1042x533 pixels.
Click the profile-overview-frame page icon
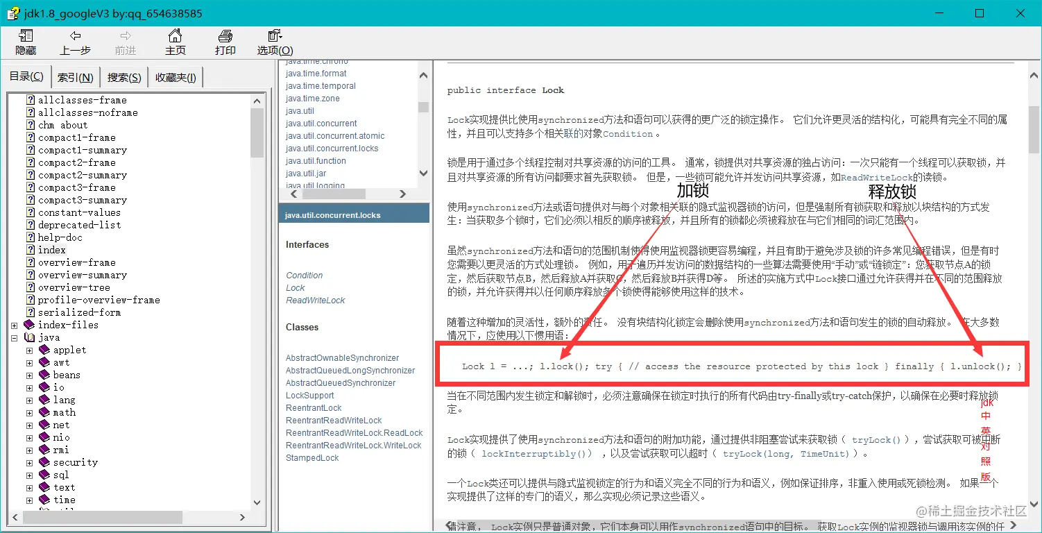[31, 300]
